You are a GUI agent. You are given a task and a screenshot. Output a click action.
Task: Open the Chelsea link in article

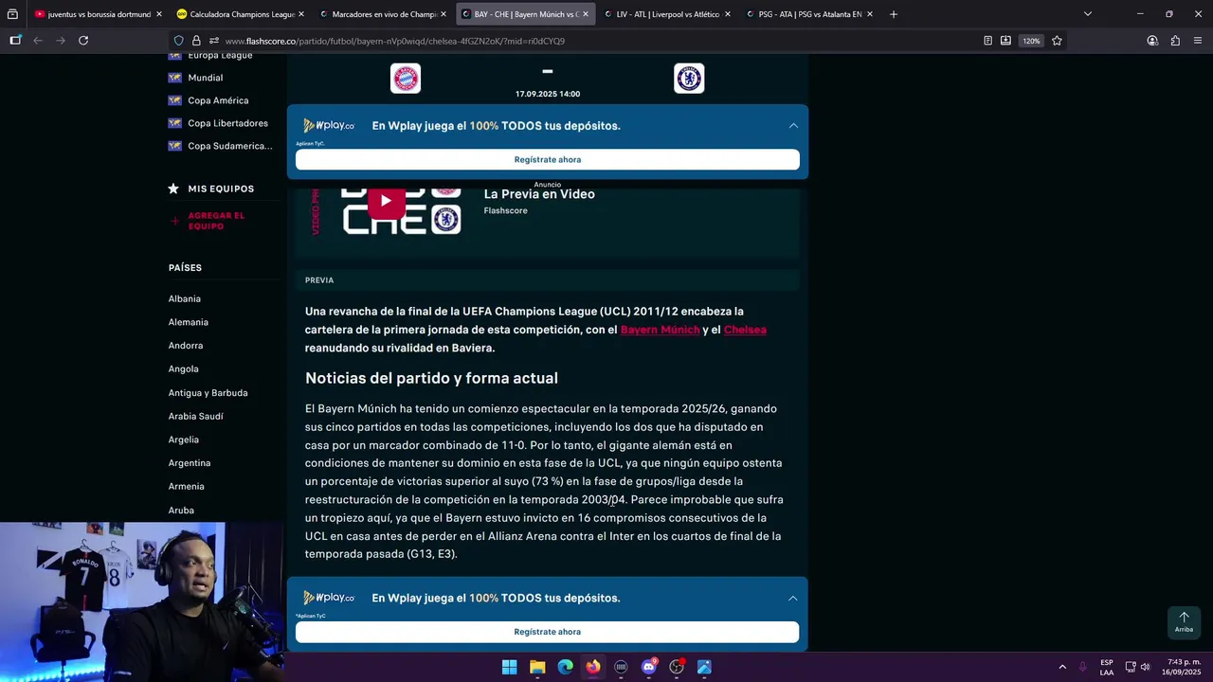pyautogui.click(x=745, y=330)
